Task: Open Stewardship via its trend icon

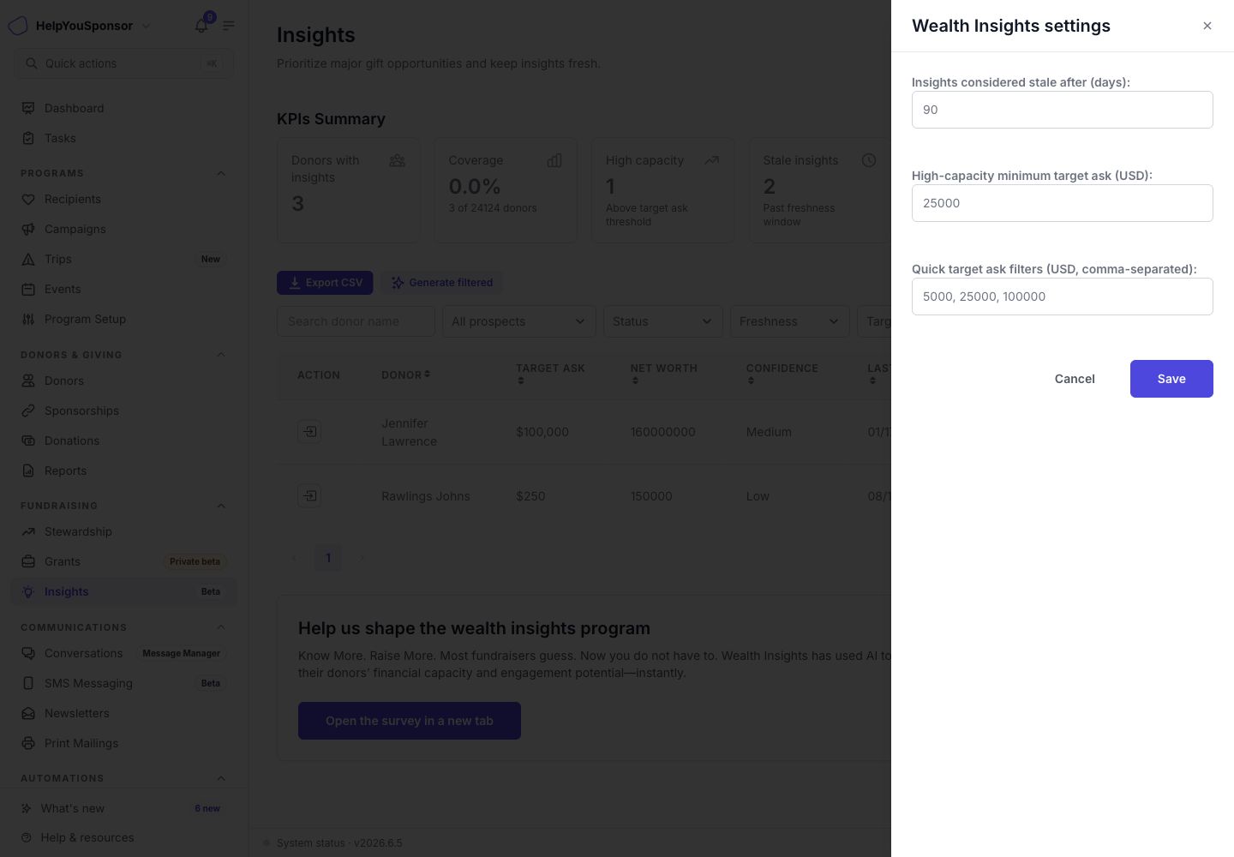Action: [28, 531]
